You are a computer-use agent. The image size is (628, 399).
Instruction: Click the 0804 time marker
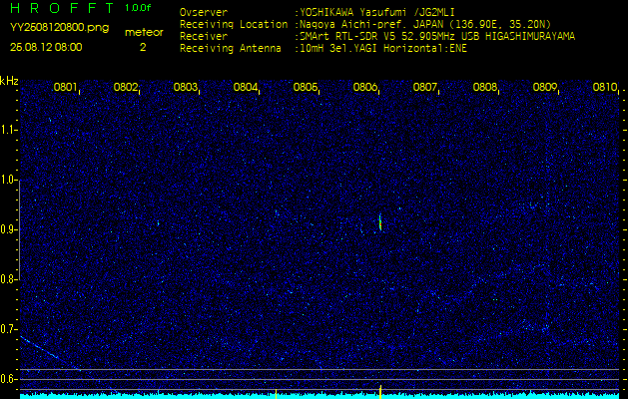pyautogui.click(x=246, y=87)
